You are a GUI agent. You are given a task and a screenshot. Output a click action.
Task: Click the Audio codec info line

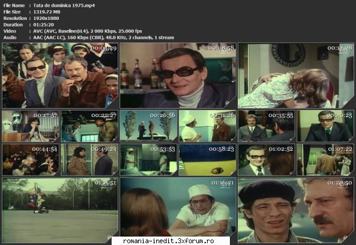104,37
